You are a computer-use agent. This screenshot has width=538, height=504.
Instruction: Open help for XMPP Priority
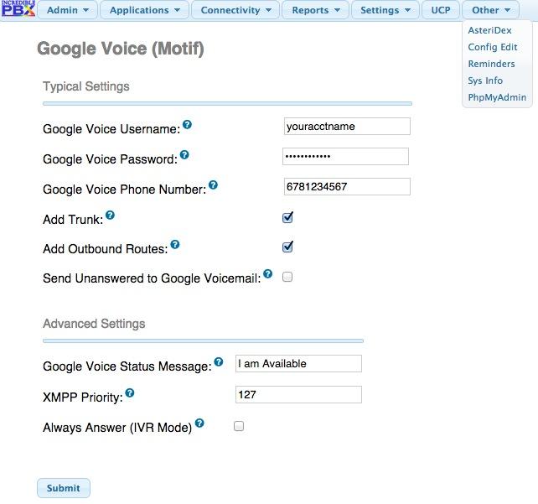click(130, 392)
